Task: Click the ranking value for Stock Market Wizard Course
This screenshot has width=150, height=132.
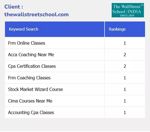Action: click(x=125, y=89)
